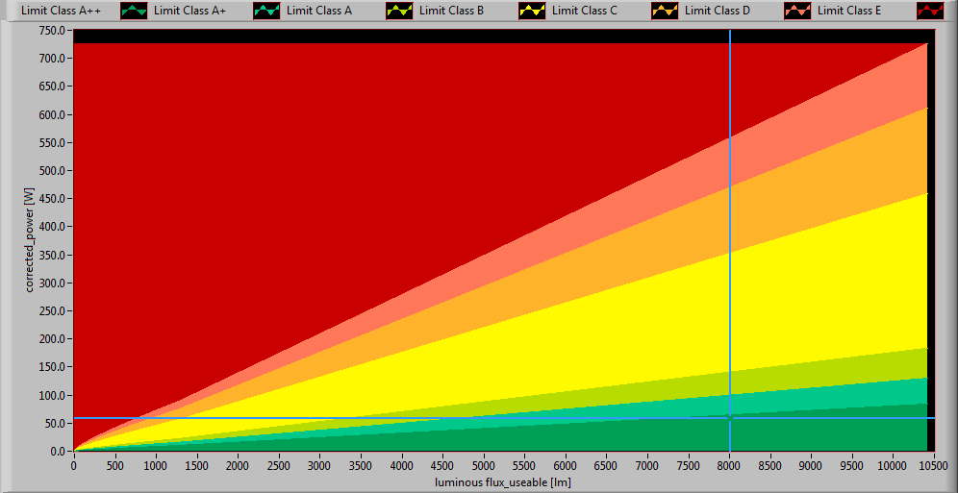Select the Limit Class A++ legend label
The image size is (958, 493).
(x=61, y=11)
